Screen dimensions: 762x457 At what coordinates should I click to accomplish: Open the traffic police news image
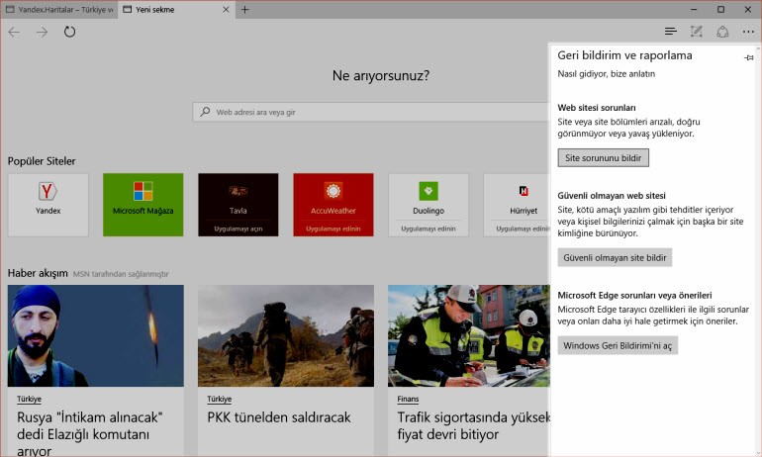coord(469,335)
